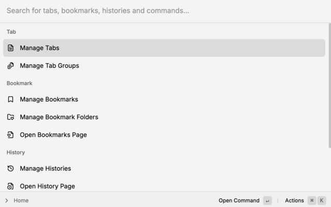Click the Open Bookmarks Page icon
331x207 pixels.
10,135
